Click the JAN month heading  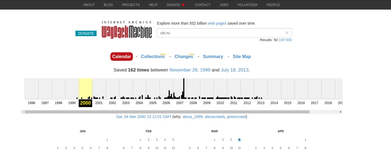click(x=82, y=131)
